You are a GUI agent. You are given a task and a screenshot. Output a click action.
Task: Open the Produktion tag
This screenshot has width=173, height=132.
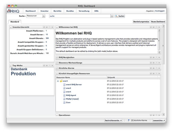tap(23, 74)
